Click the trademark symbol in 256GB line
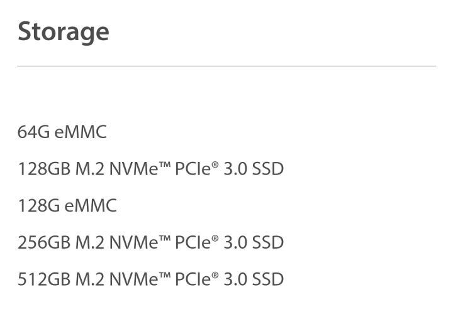 click(x=165, y=239)
